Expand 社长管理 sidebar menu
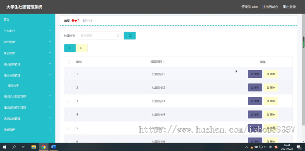 point(28,53)
